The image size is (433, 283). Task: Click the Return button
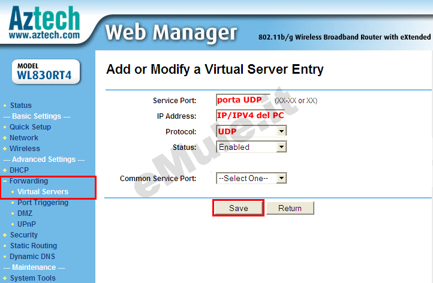coord(290,208)
